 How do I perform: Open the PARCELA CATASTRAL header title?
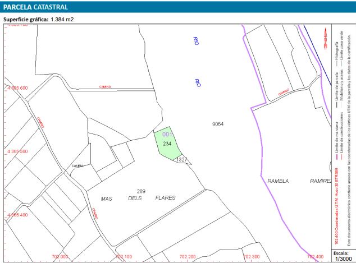click(36, 7)
